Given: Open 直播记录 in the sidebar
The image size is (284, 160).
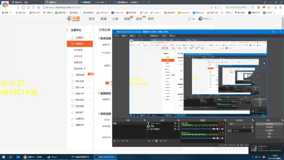Looking at the screenshot, I should tap(78, 63).
